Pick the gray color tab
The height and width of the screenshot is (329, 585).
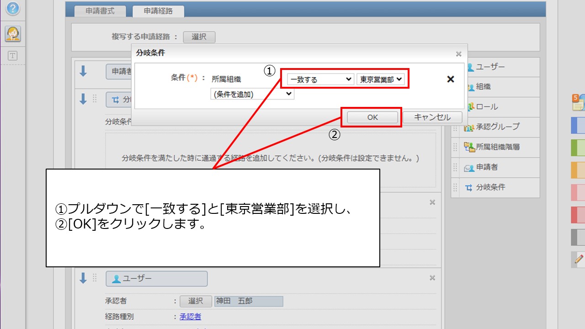click(578, 237)
